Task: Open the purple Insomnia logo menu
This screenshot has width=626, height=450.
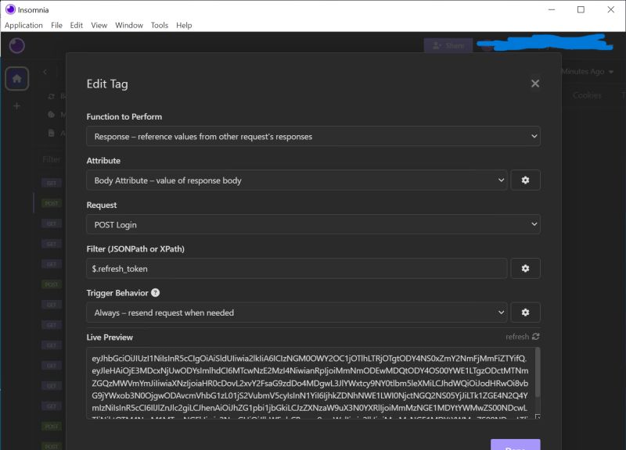Action: (x=16, y=46)
